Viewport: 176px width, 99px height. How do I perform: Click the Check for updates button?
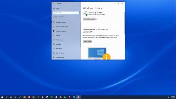pyautogui.click(x=89, y=19)
